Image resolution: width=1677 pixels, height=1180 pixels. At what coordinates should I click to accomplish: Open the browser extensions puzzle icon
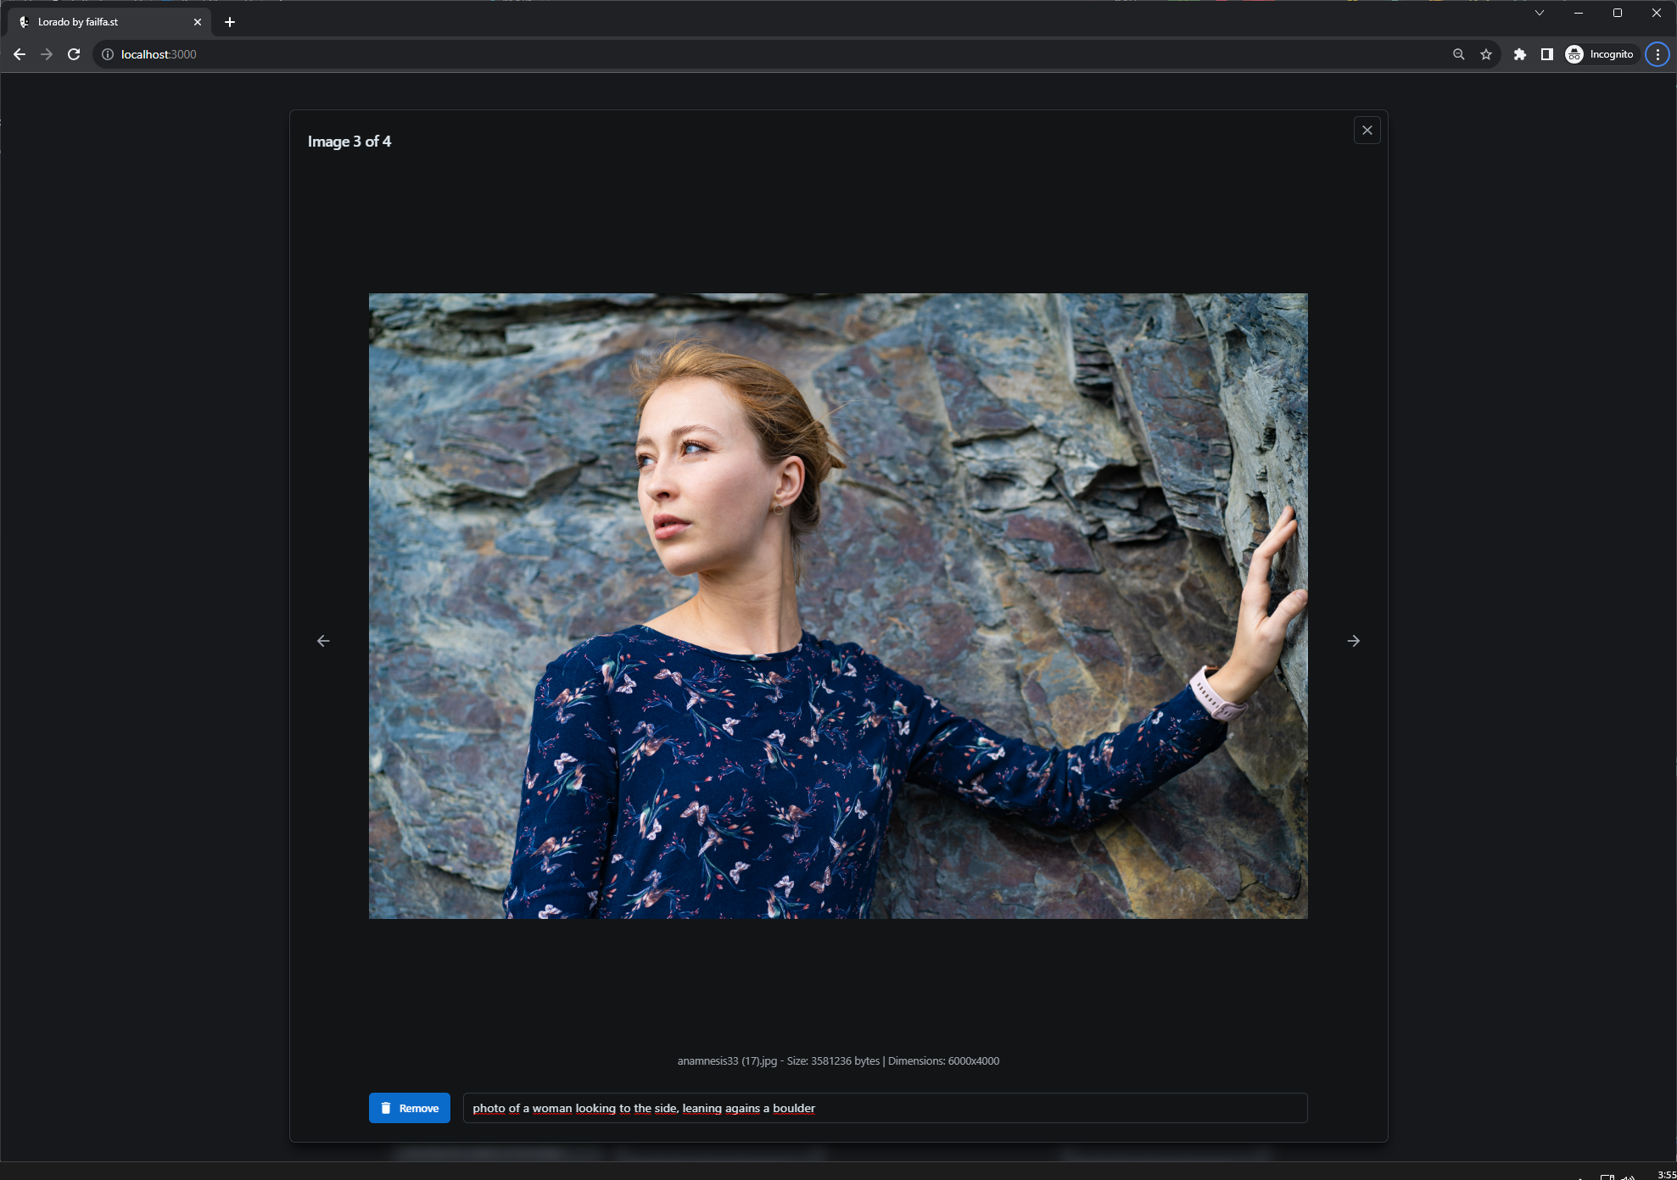coord(1519,53)
